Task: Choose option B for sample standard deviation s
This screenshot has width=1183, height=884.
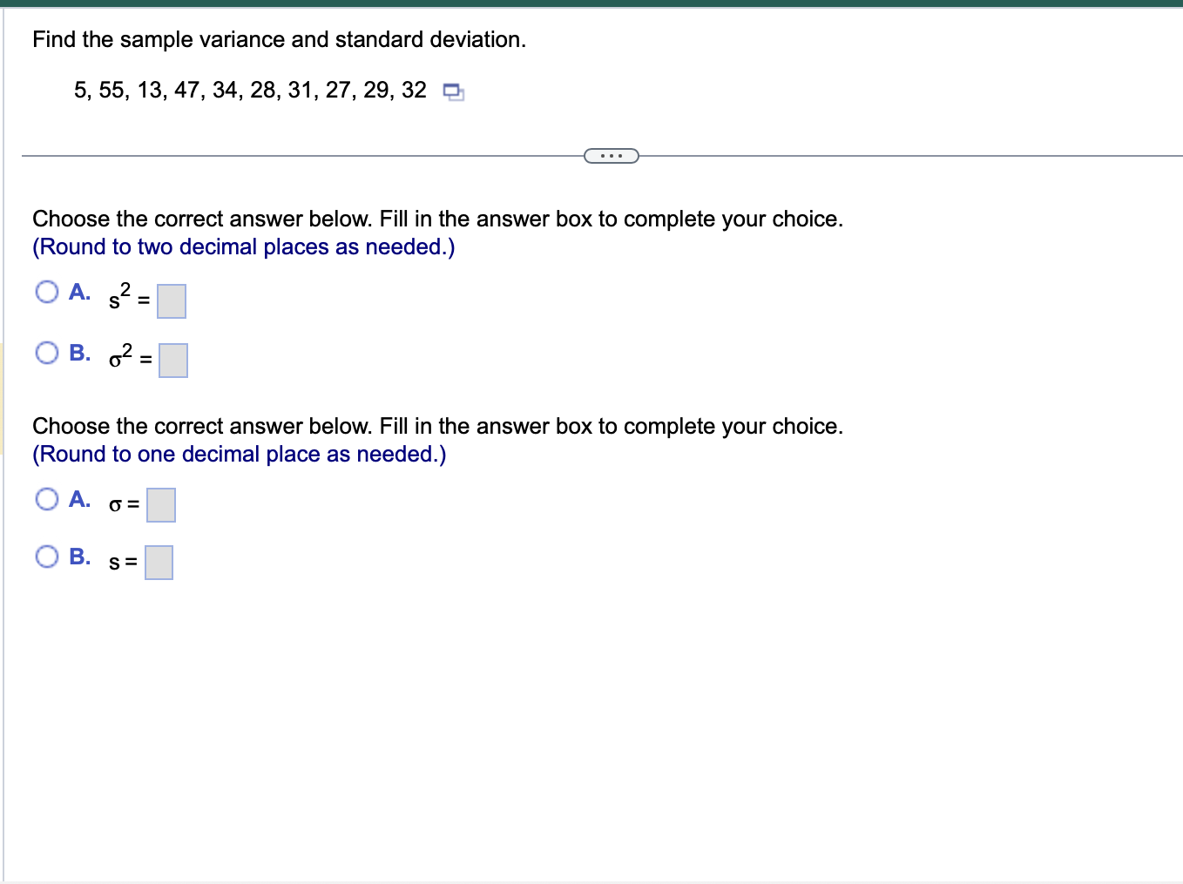Action: click(x=47, y=556)
